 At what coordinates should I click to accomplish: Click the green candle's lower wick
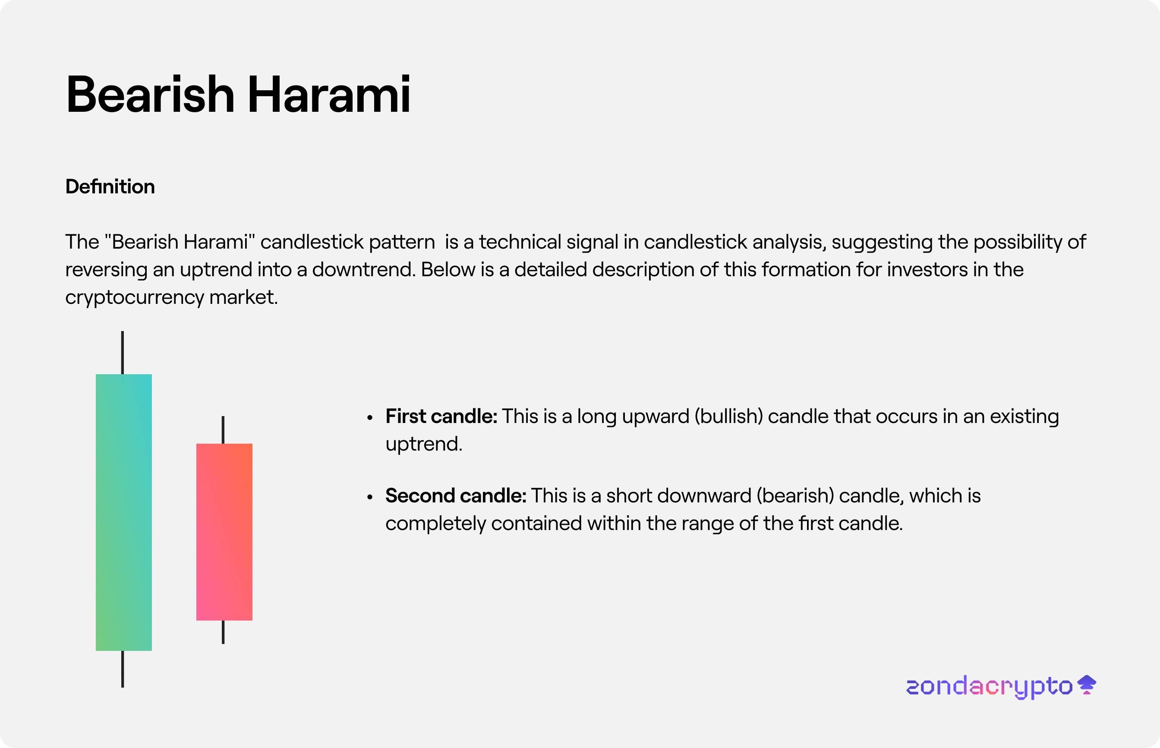123,669
